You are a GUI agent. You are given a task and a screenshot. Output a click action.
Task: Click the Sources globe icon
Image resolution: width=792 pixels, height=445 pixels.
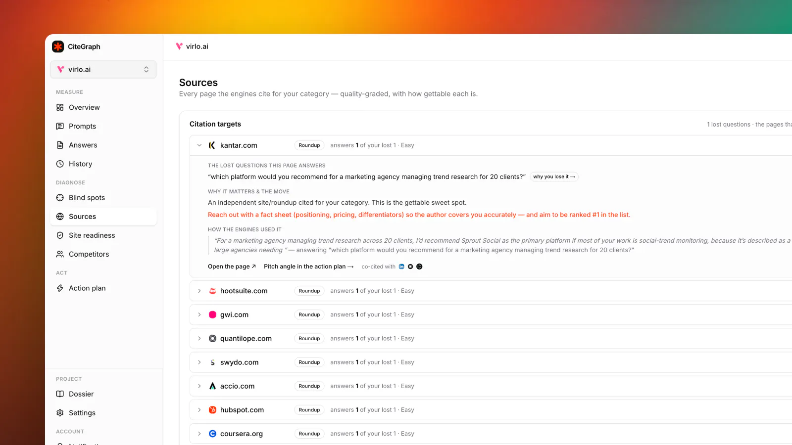[60, 217]
